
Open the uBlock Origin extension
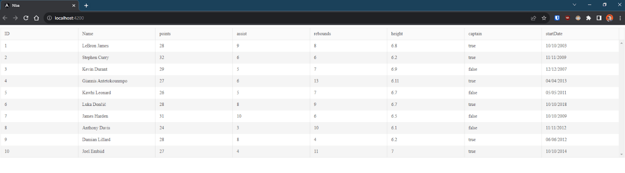(568, 18)
